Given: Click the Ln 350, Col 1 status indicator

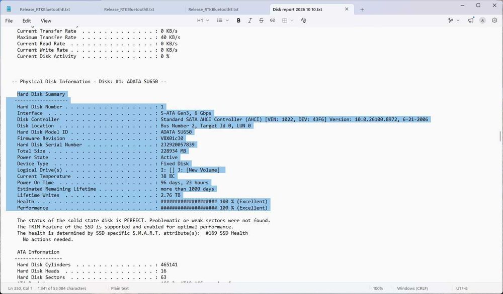Looking at the screenshot, I should pyautogui.click(x=20, y=288).
